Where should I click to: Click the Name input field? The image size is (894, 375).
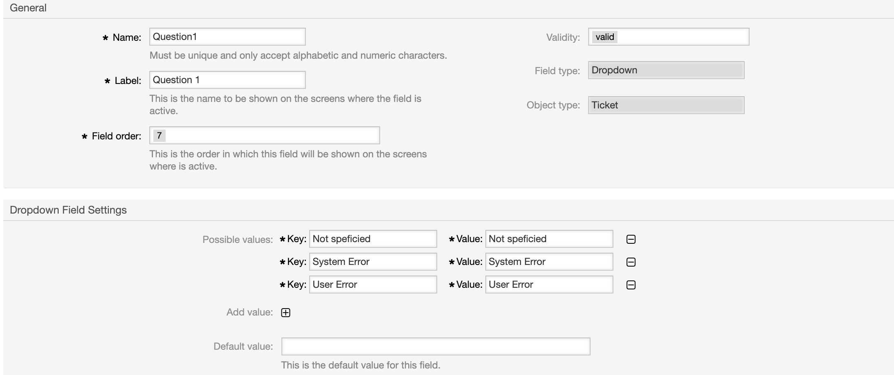227,37
